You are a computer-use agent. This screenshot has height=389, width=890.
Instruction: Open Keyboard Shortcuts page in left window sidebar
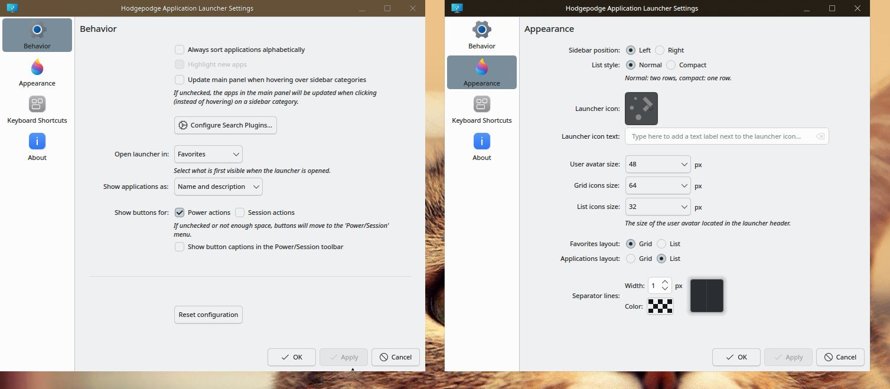click(37, 110)
